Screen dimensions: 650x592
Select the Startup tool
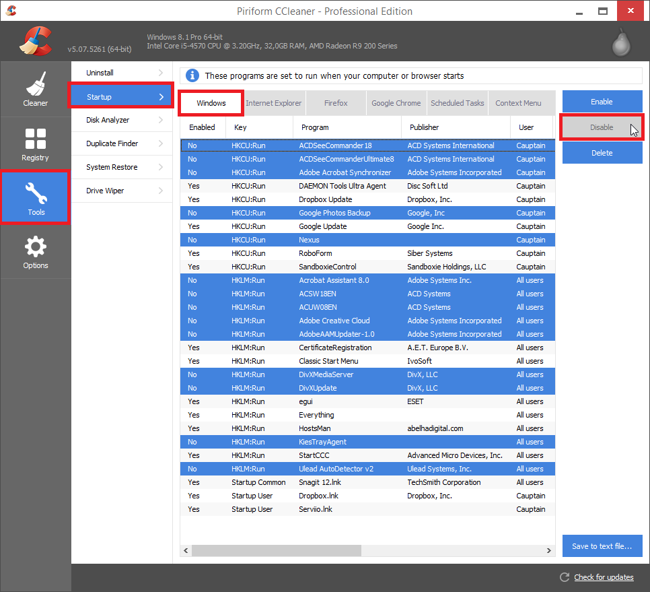pyautogui.click(x=122, y=97)
